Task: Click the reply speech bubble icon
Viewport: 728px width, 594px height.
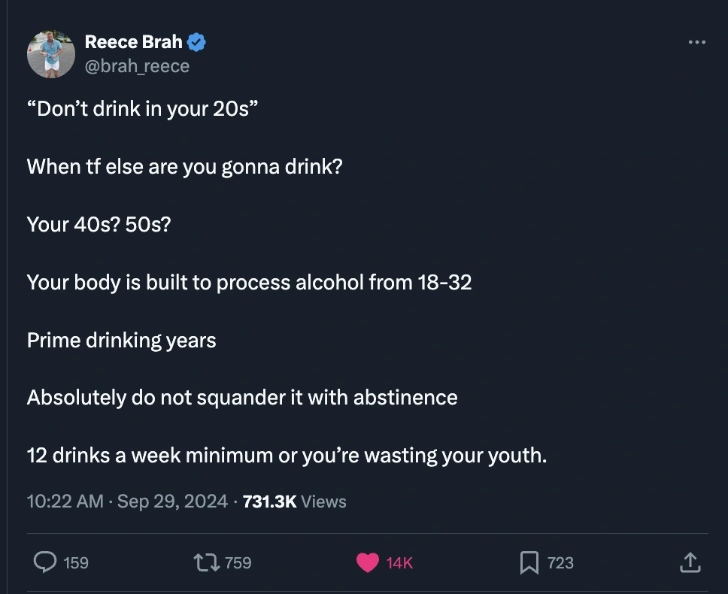Action: [47, 562]
